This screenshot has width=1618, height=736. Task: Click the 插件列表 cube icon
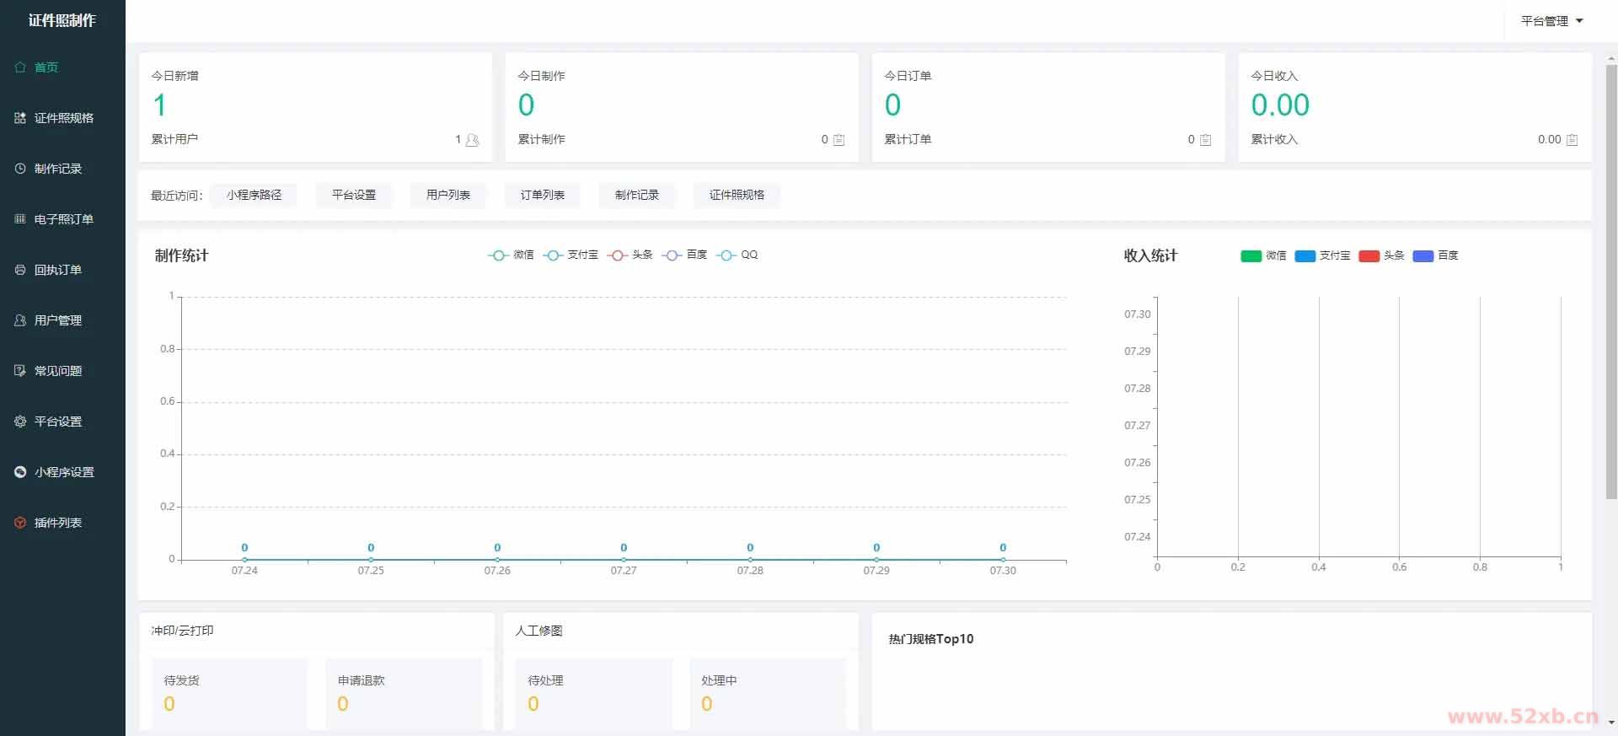point(20,523)
